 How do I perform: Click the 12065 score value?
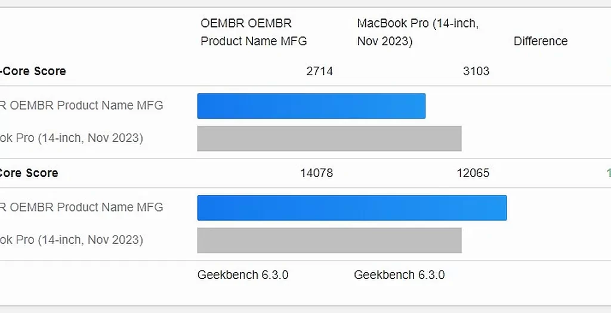tap(473, 173)
